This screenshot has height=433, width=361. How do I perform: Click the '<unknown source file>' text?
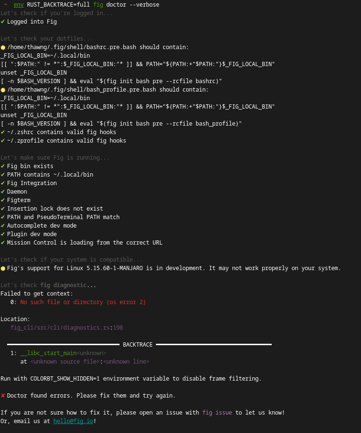65,362
